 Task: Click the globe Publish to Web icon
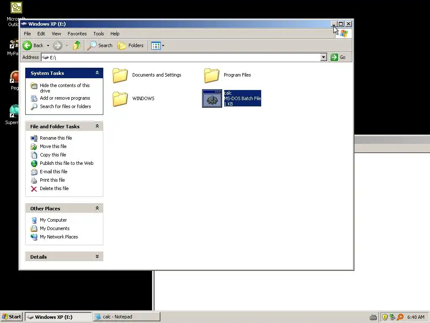tap(34, 164)
